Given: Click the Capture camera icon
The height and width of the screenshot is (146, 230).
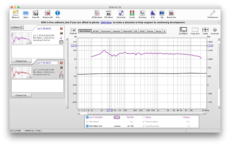Looking at the screenshot, I should click(x=73, y=30).
